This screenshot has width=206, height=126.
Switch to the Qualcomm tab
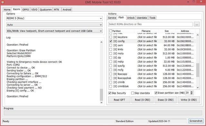coord(46,10)
